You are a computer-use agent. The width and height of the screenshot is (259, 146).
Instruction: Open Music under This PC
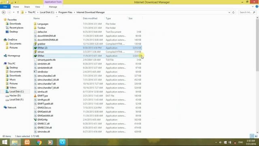click(x=13, y=79)
